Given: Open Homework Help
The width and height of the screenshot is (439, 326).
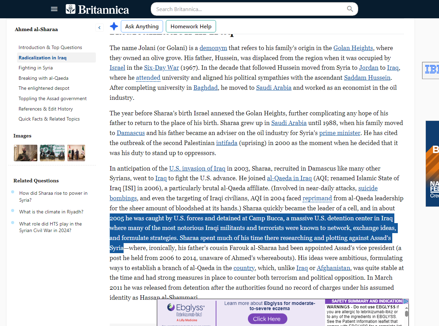Looking at the screenshot, I should (191, 26).
